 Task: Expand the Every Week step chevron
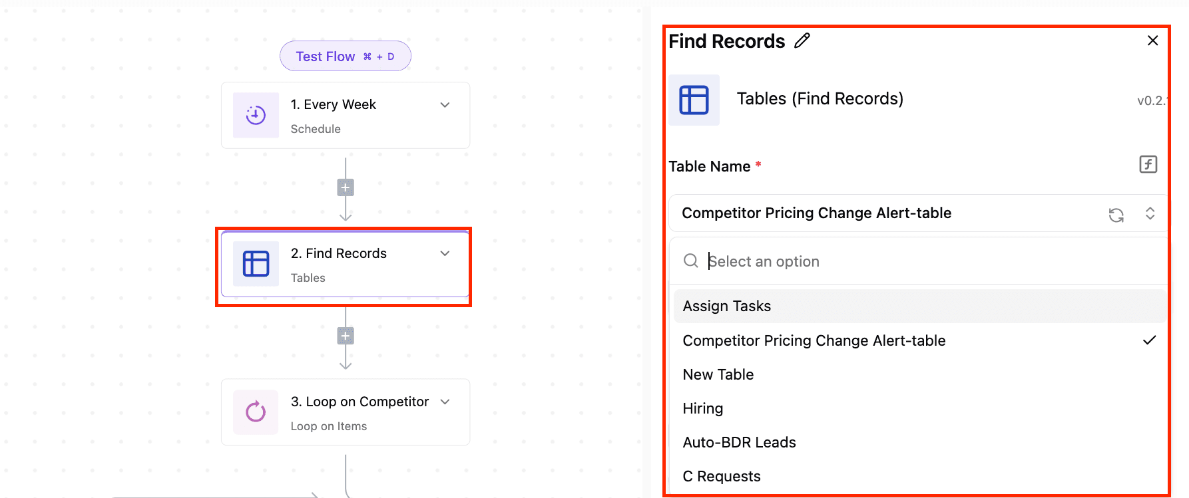coord(445,105)
